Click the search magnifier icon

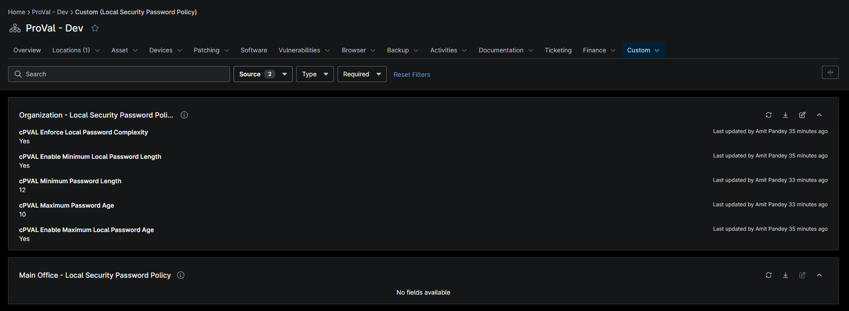18,74
